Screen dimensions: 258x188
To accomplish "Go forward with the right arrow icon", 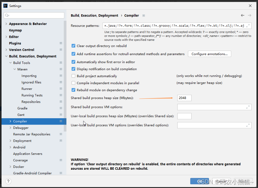I will coord(249,15).
